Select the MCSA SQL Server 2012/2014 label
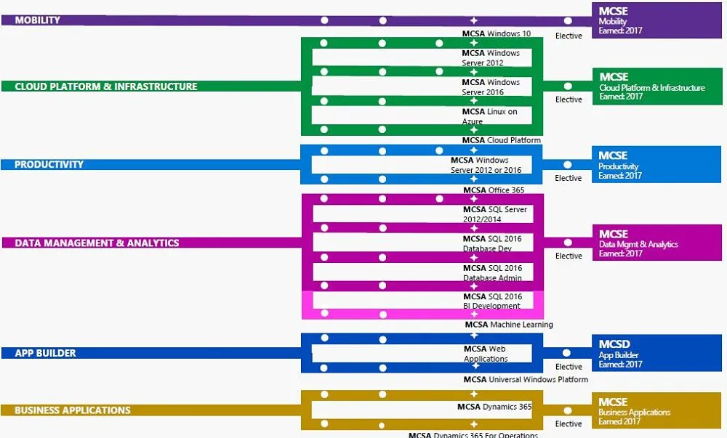 494,214
